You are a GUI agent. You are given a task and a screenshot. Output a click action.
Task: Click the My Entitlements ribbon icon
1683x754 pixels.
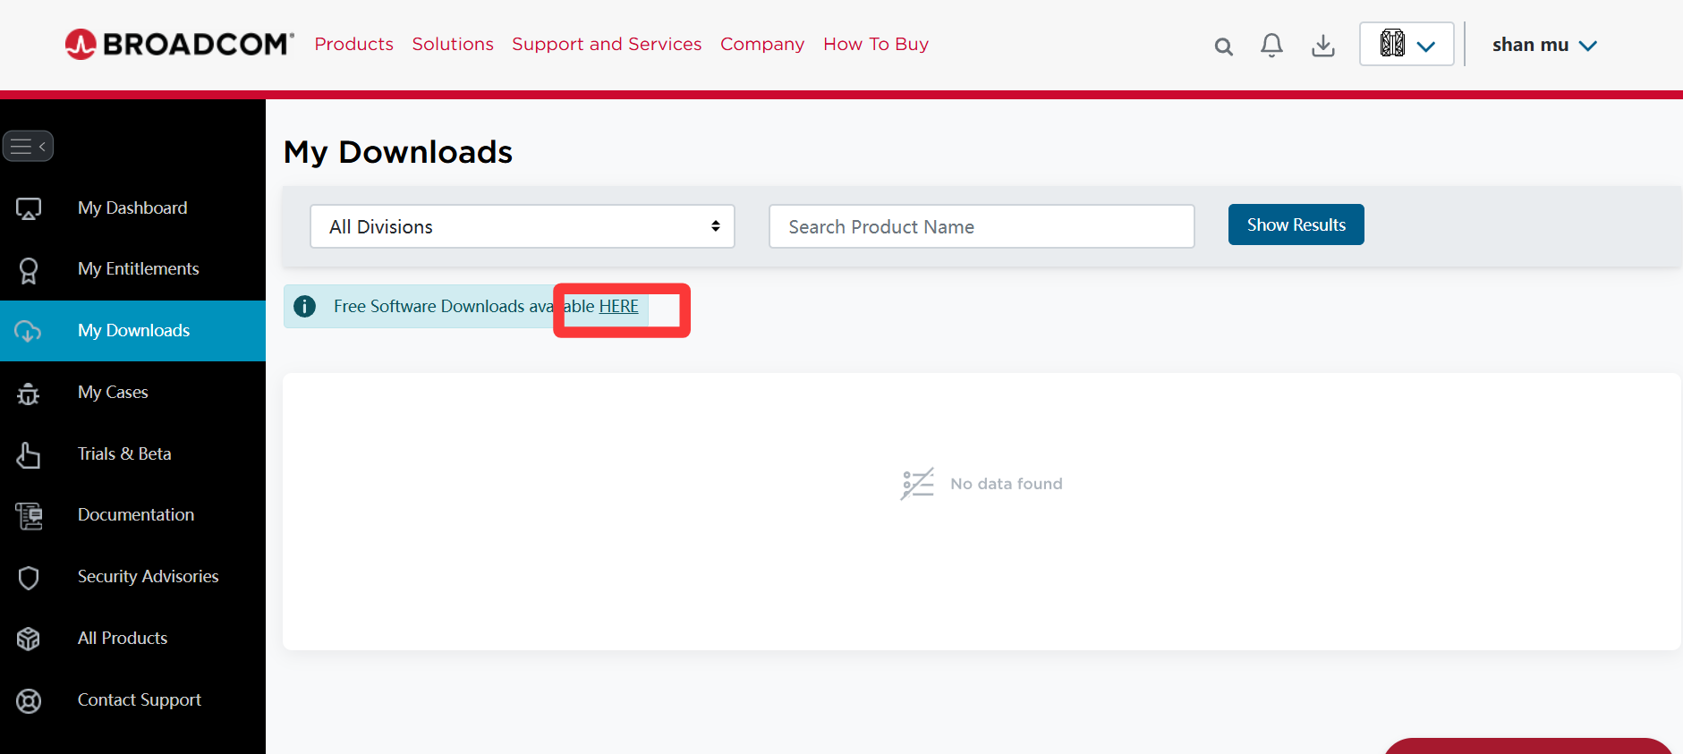coord(29,270)
